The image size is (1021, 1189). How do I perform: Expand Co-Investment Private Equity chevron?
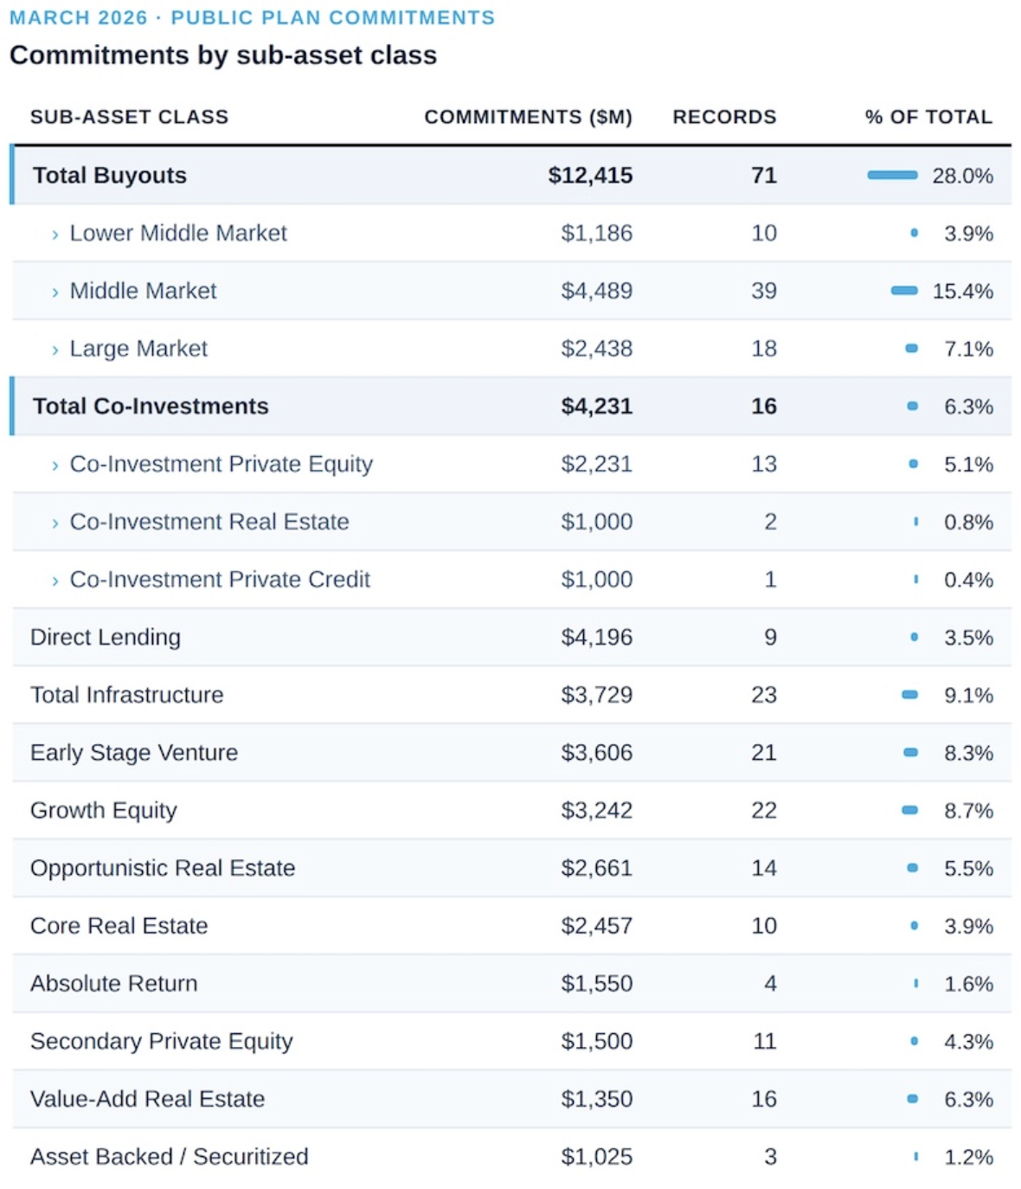(55, 466)
